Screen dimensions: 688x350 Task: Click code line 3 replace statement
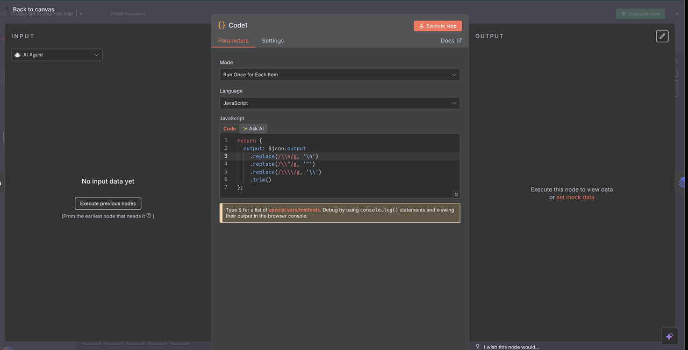[284, 156]
